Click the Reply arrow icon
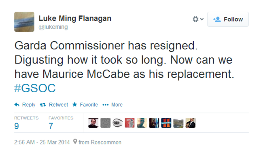This screenshot has width=263, height=153. (17, 105)
